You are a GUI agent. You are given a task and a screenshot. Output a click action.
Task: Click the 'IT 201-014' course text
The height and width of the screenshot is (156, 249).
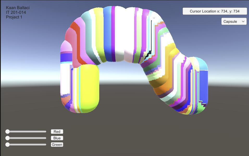pyautogui.click(x=16, y=12)
